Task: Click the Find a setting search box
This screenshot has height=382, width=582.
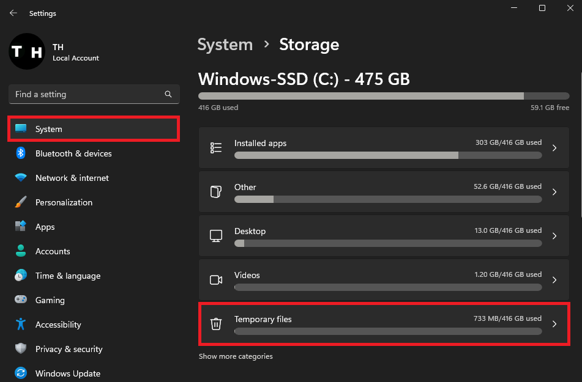Action: (86, 94)
